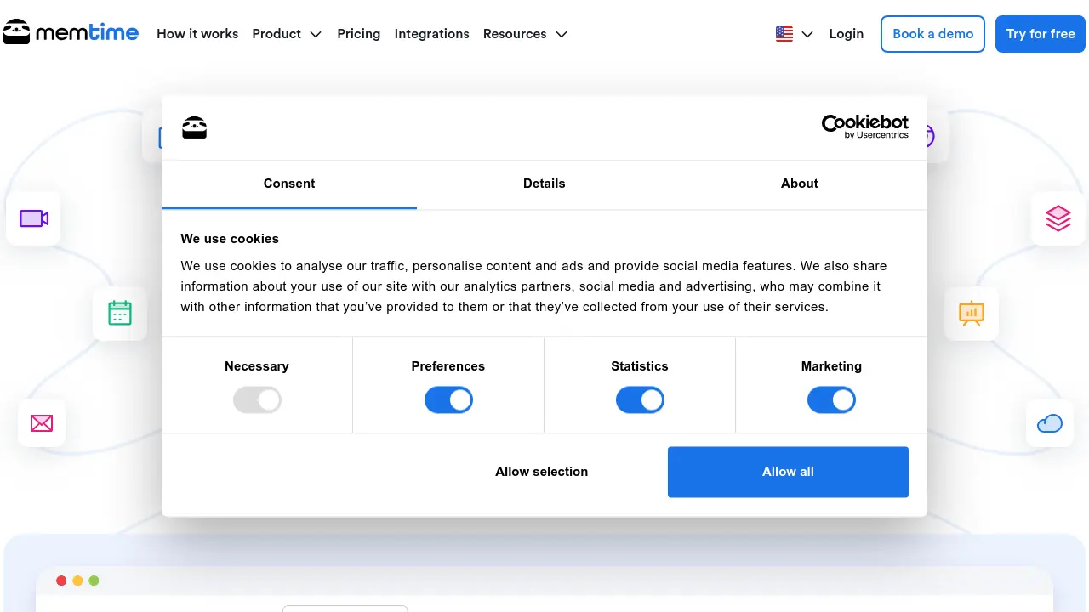Click the Cookiebot by Usercentrics logo

(864, 127)
